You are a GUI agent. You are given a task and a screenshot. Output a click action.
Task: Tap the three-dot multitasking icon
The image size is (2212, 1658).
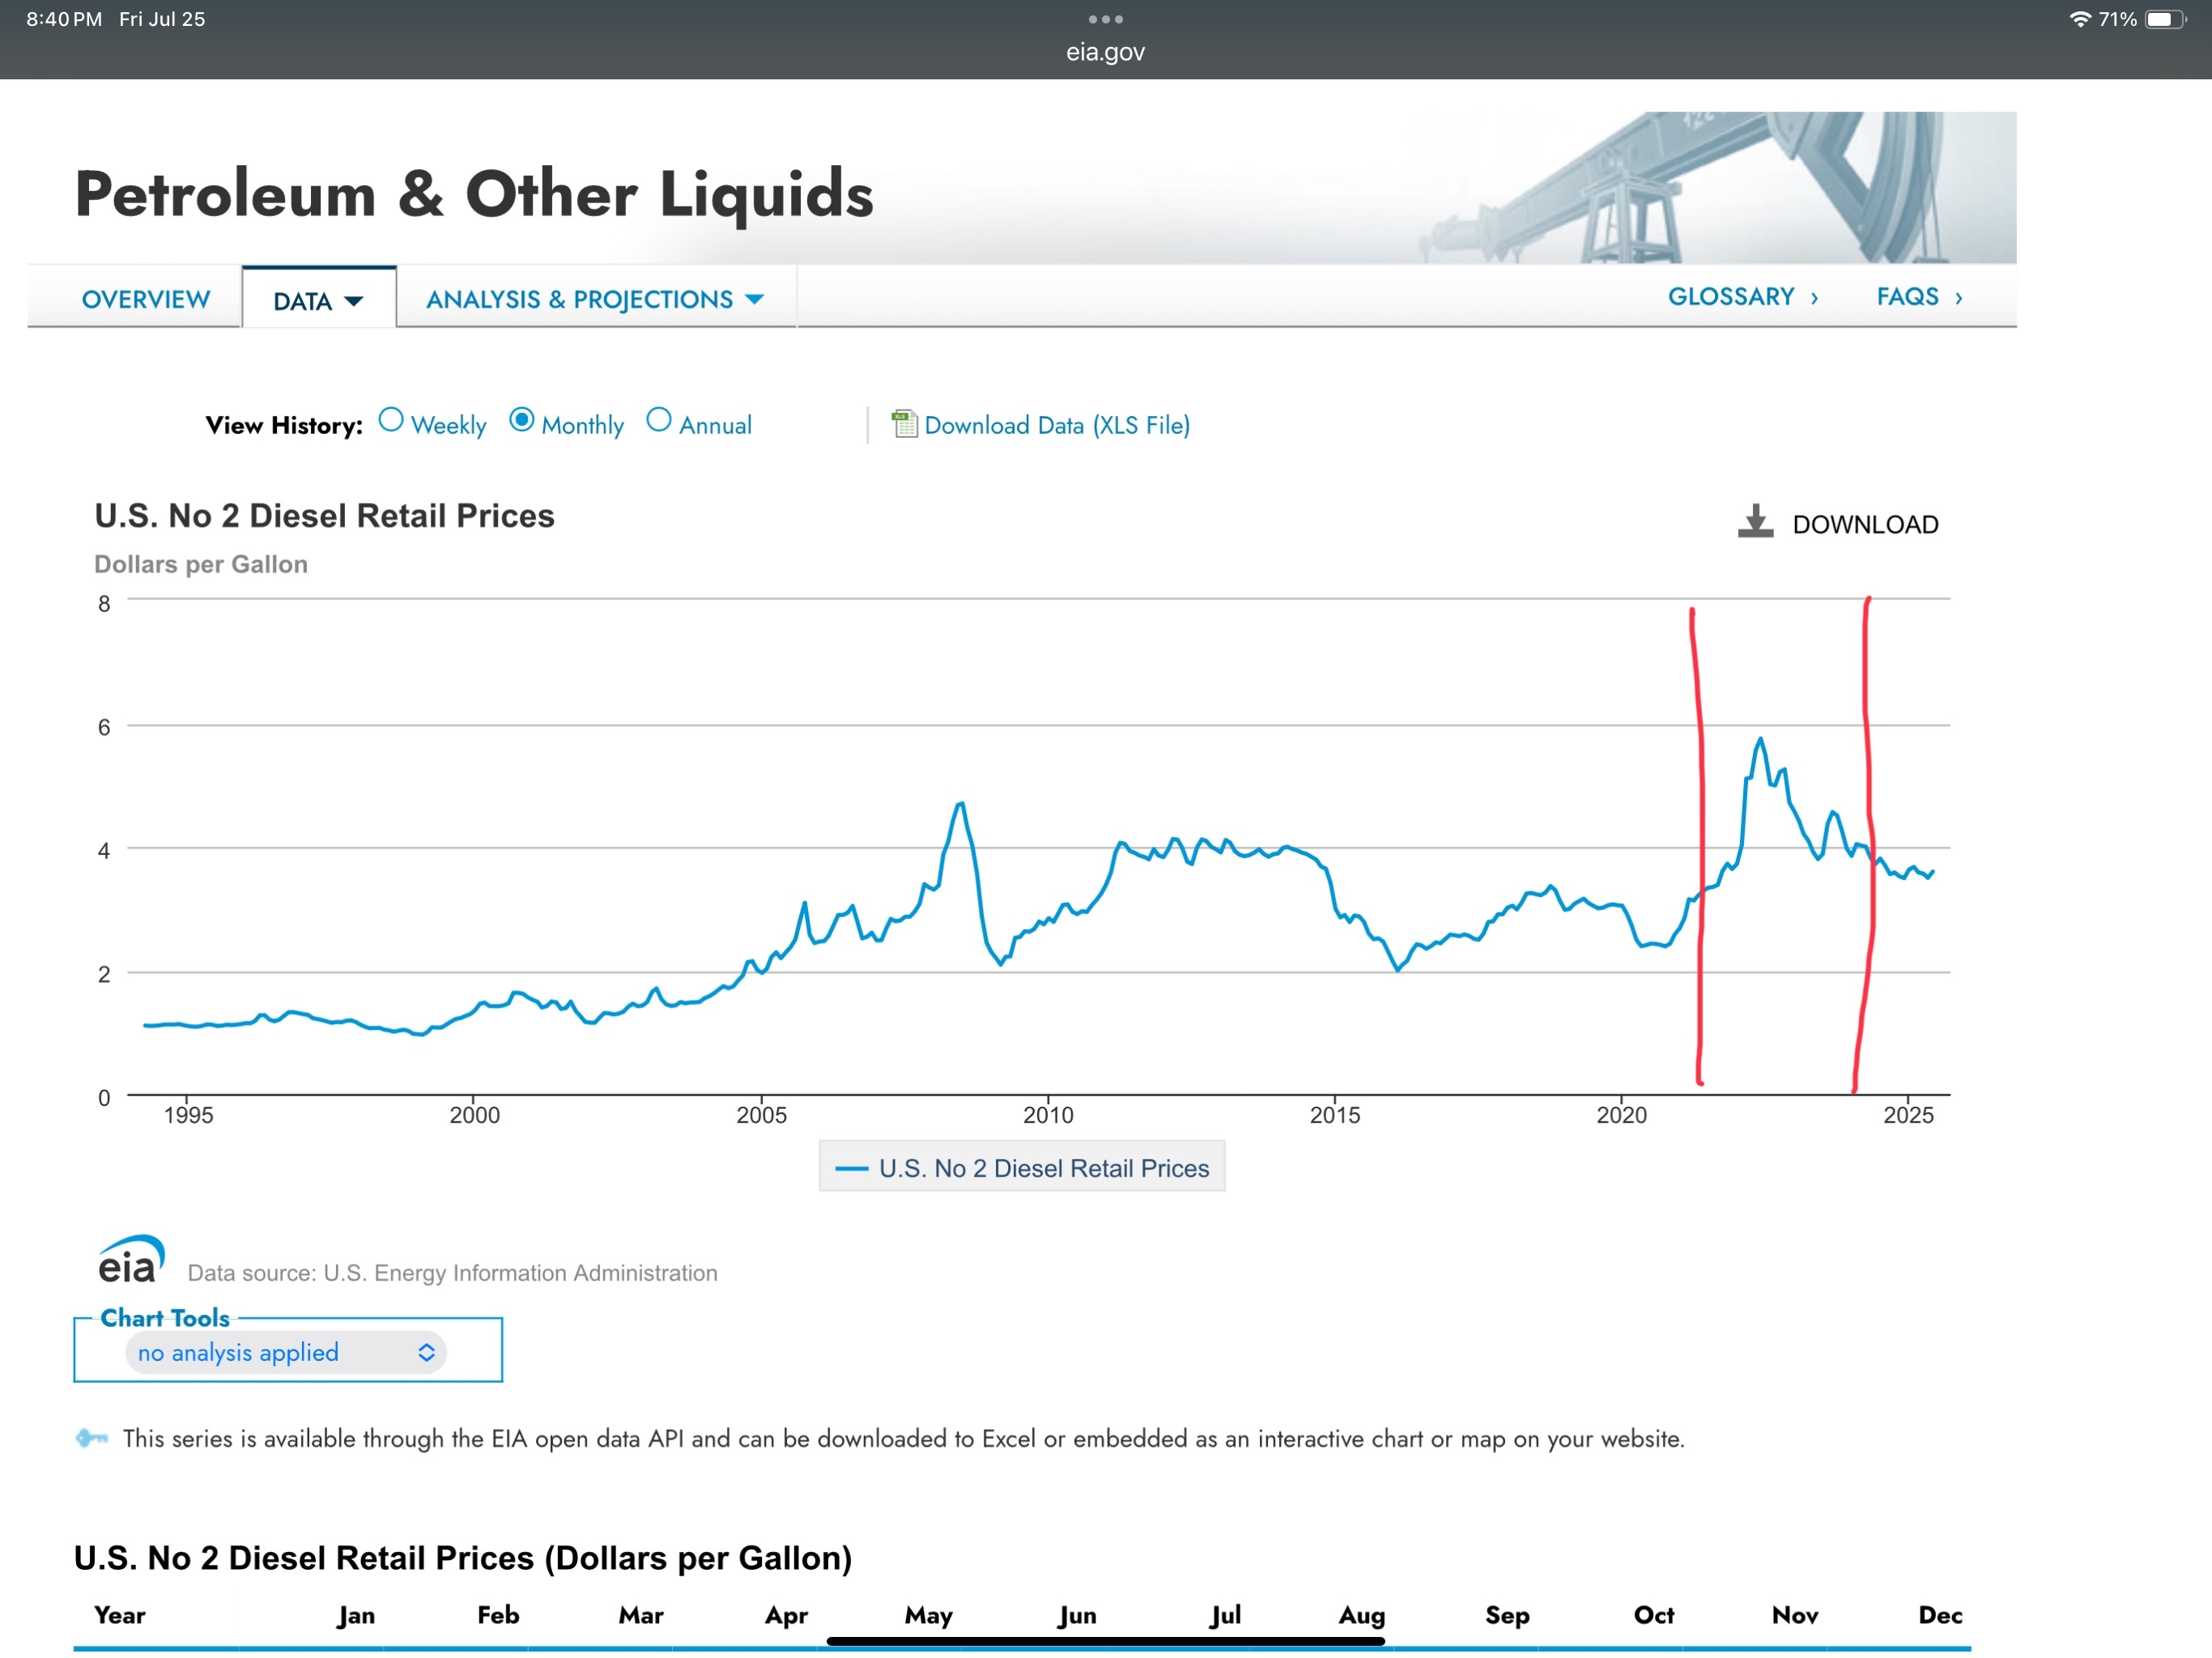click(1105, 19)
